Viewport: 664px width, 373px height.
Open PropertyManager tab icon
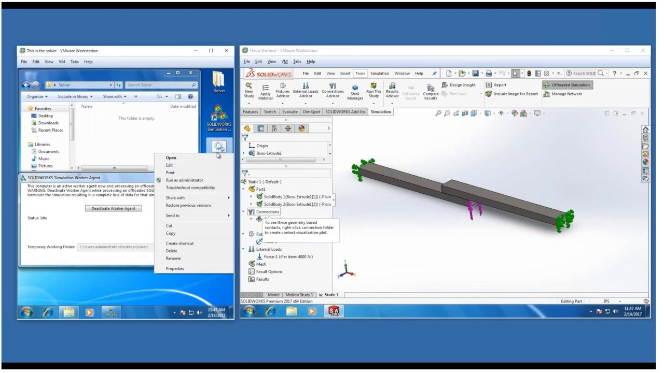261,128
